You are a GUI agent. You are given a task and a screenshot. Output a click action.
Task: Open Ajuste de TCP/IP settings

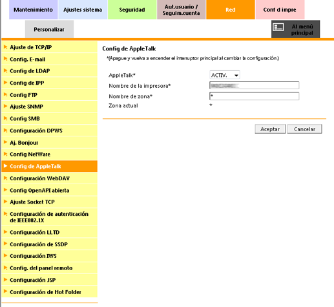coord(49,47)
